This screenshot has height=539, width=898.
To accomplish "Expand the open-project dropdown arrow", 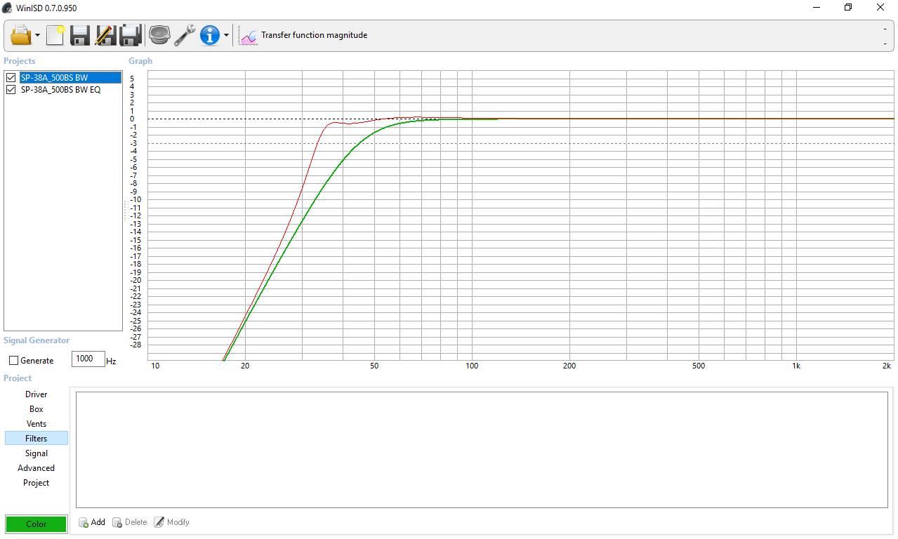I will (x=37, y=36).
